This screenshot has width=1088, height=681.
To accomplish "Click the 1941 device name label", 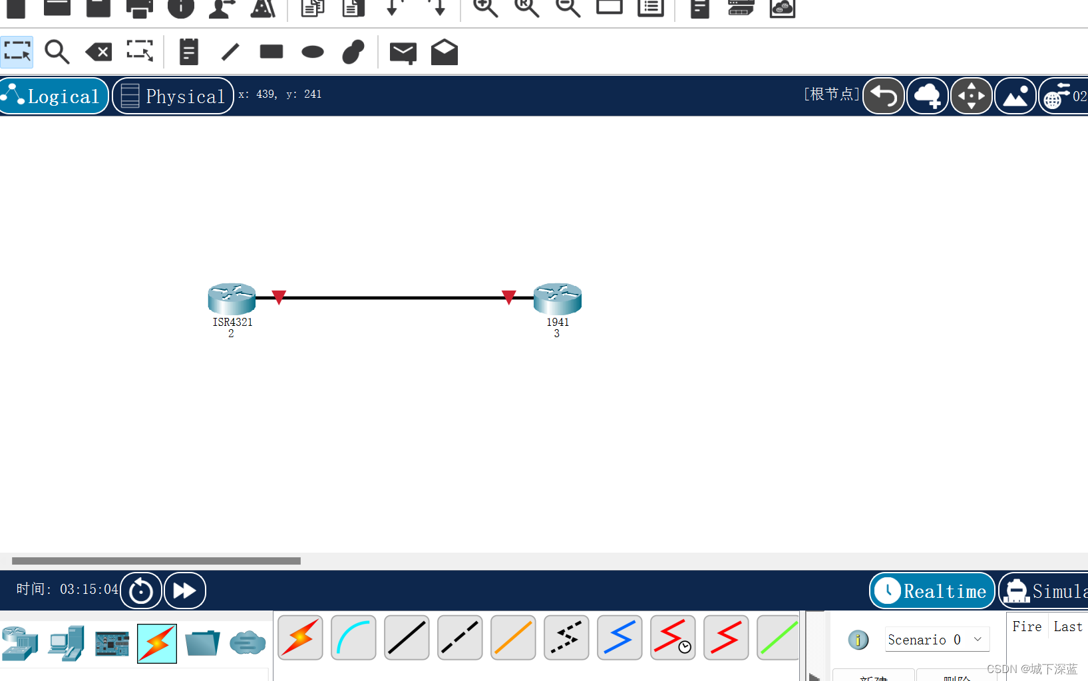I will [558, 322].
